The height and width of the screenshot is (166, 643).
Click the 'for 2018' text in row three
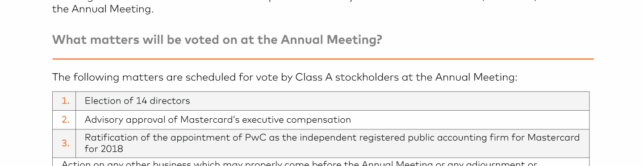coord(104,149)
